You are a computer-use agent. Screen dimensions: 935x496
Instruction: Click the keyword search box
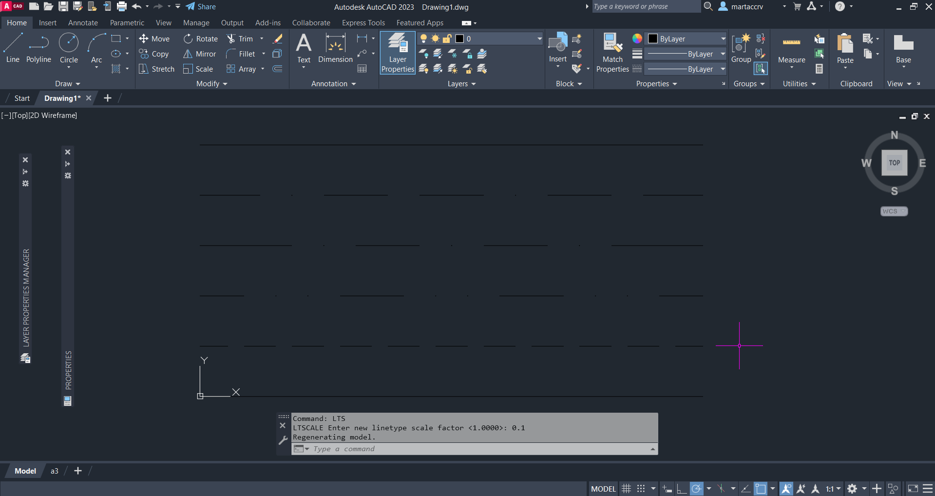[646, 7]
